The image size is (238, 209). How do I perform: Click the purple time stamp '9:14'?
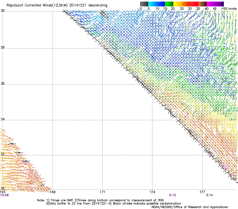tap(209, 195)
